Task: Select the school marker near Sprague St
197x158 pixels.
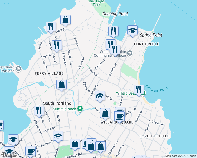Action: click(x=58, y=136)
